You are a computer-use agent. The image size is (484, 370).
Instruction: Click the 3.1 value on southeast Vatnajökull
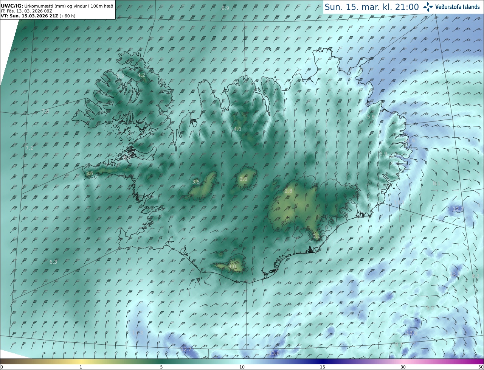316,236
